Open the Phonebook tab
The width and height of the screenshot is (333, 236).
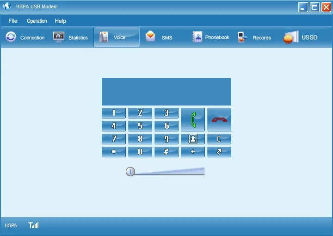click(x=210, y=37)
